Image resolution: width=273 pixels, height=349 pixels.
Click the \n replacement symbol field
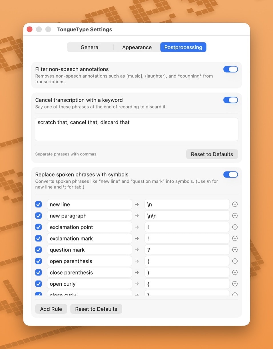[x=187, y=204]
